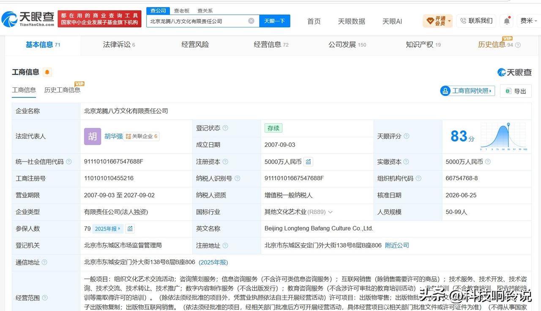The height and width of the screenshot is (311, 541).
Task: Click the orange alert icon beside 工商信息 heading
Action: [x=47, y=72]
